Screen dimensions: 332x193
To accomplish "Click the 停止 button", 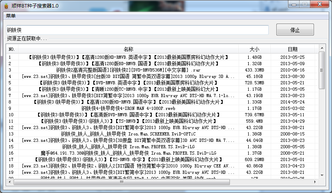I will [295, 30].
